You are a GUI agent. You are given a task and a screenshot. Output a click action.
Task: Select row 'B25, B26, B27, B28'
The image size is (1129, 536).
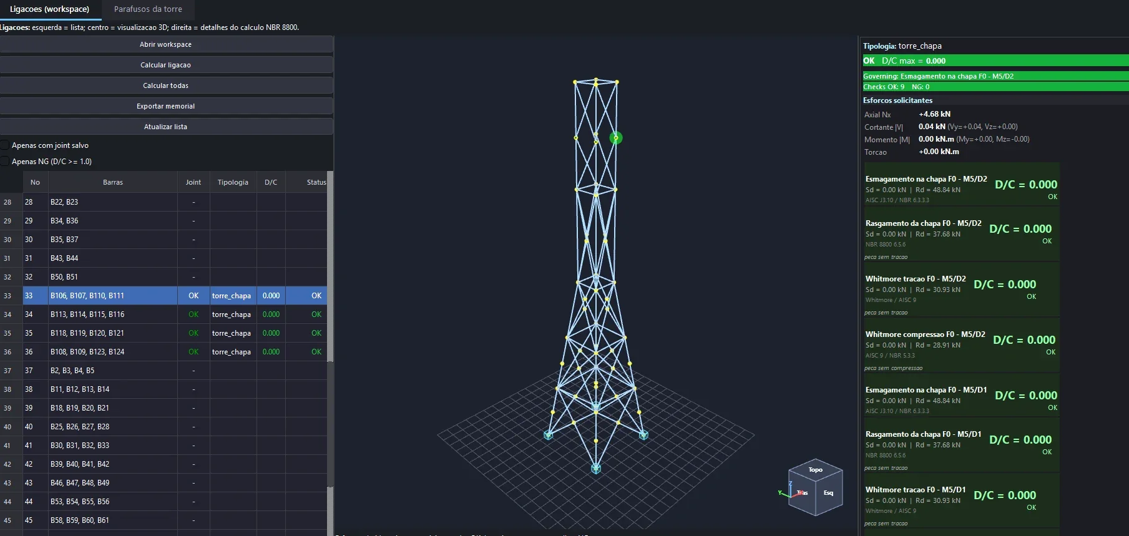pos(175,427)
